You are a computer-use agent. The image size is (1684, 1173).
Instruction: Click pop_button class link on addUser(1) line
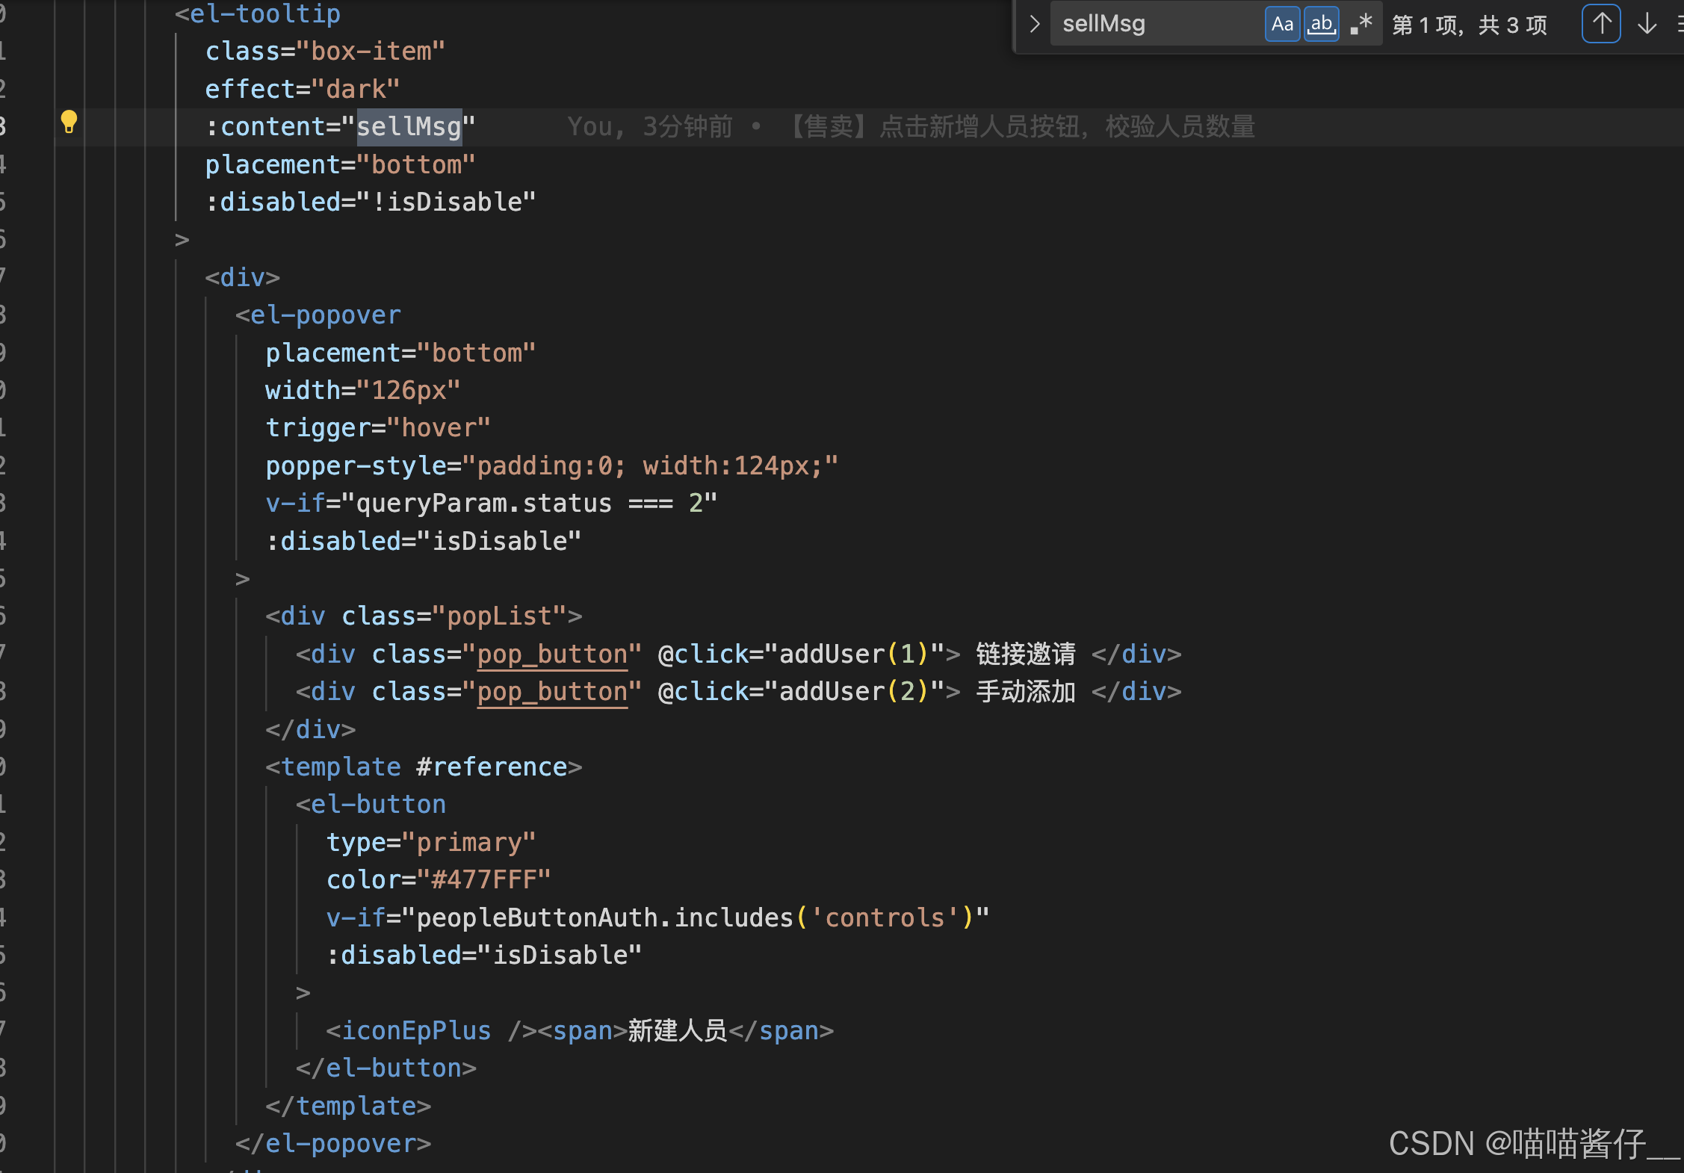[552, 654]
